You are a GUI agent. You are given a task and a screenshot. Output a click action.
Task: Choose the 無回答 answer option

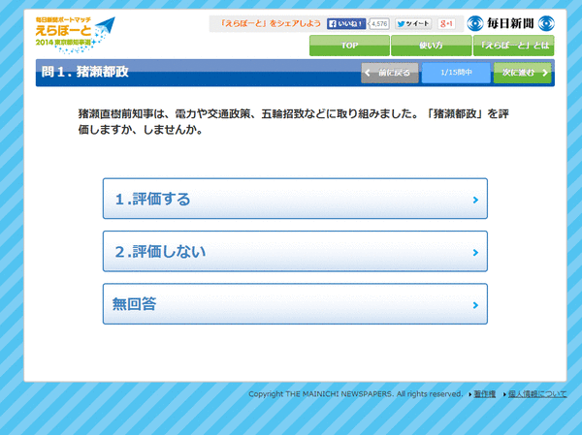(295, 304)
